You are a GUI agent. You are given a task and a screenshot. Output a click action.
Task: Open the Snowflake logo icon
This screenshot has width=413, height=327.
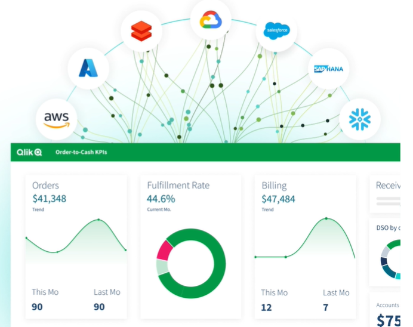click(x=359, y=119)
